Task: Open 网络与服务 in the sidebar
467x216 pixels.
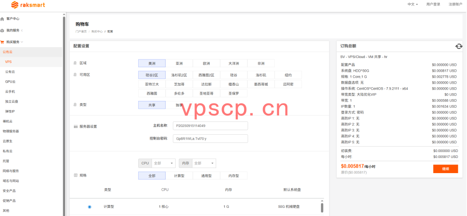Action: pos(11,171)
